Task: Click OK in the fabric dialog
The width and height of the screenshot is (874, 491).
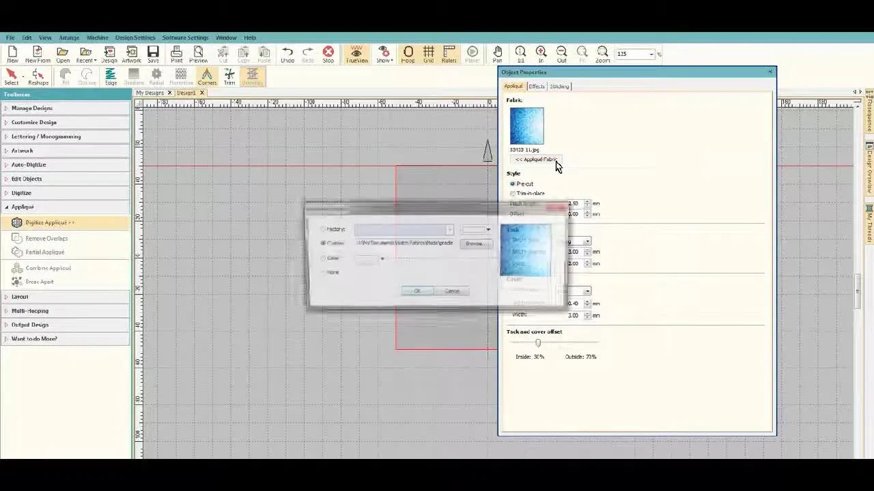Action: (x=417, y=291)
